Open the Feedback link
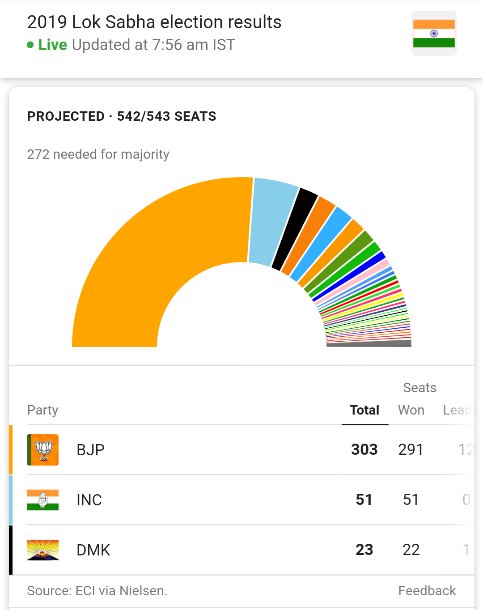The width and height of the screenshot is (483, 610). [x=427, y=591]
